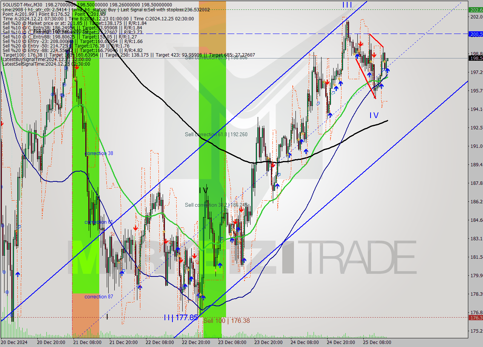Image resolution: width=483 pixels, height=347 pixels.
Task: Click the 192.5 price axis value
Action: pos(476,127)
